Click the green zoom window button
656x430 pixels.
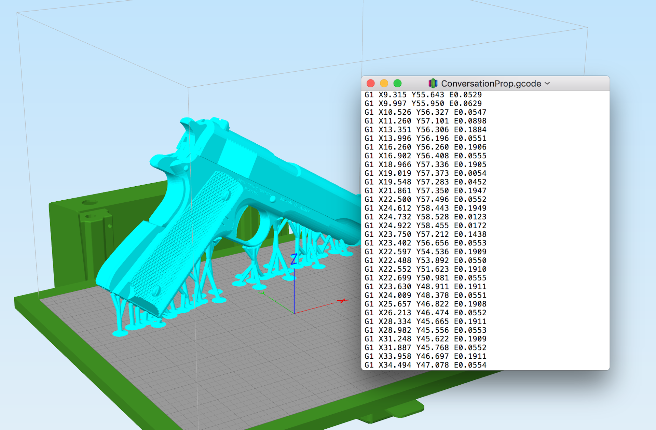point(397,83)
